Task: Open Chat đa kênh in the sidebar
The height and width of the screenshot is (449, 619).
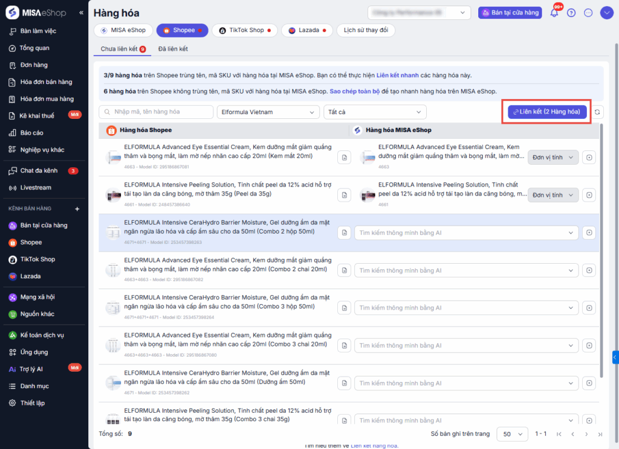Action: (39, 171)
